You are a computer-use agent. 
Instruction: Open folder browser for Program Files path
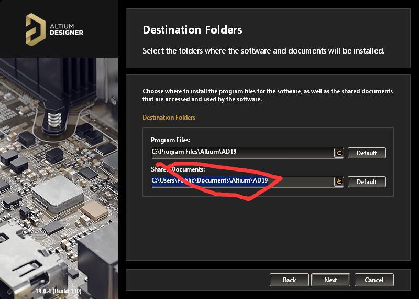coord(339,153)
